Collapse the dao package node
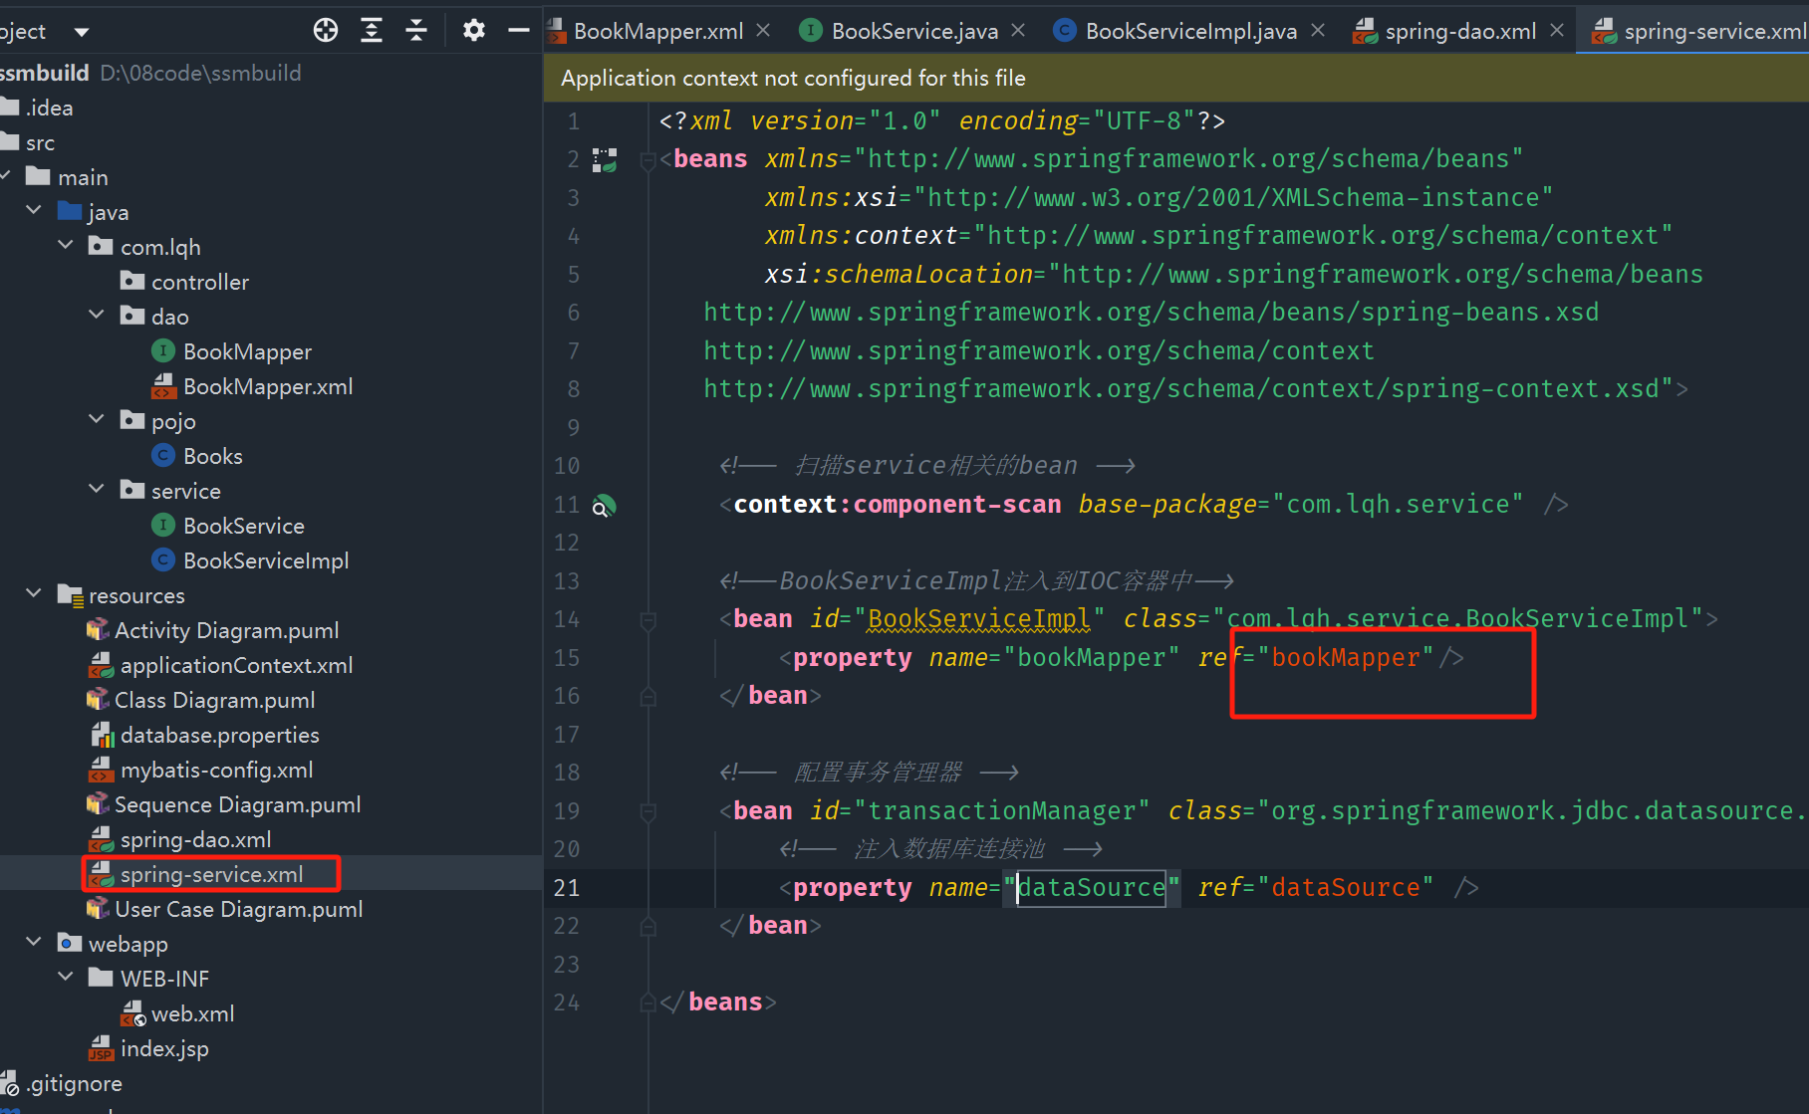The height and width of the screenshot is (1114, 1809). click(97, 315)
